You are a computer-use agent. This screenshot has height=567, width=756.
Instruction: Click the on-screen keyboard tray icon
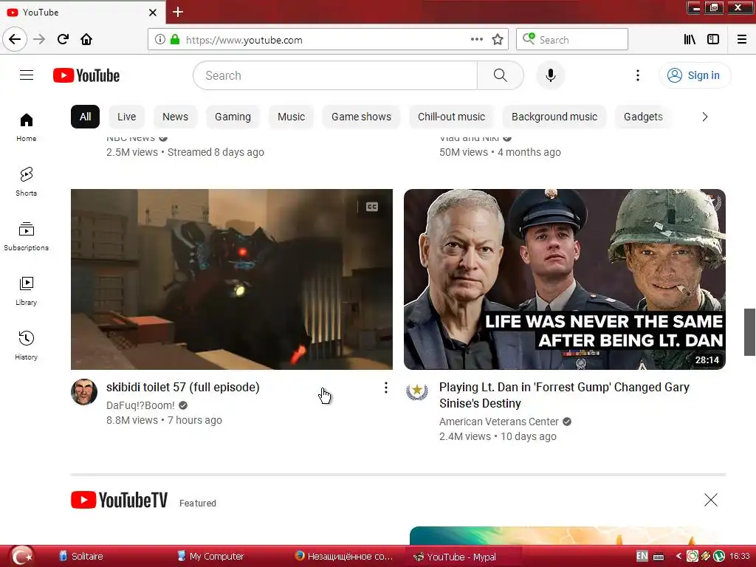click(659, 557)
